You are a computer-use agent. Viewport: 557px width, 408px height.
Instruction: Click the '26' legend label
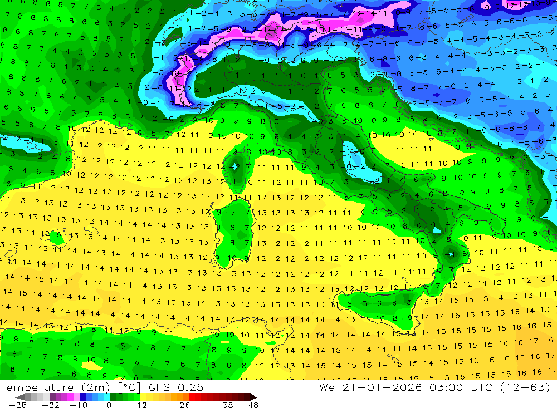tap(185, 405)
